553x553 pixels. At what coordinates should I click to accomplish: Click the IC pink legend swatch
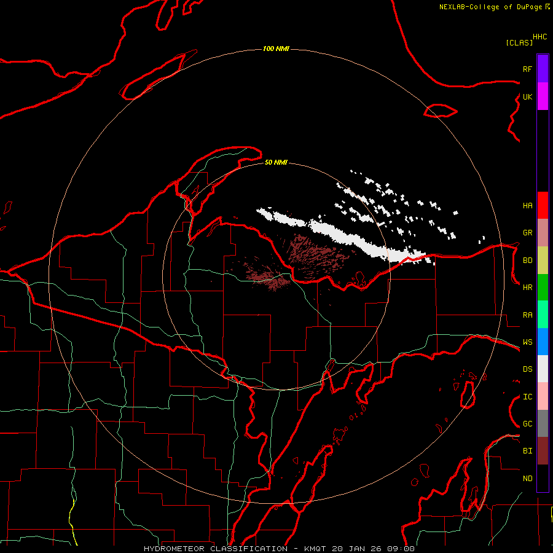pos(543,397)
